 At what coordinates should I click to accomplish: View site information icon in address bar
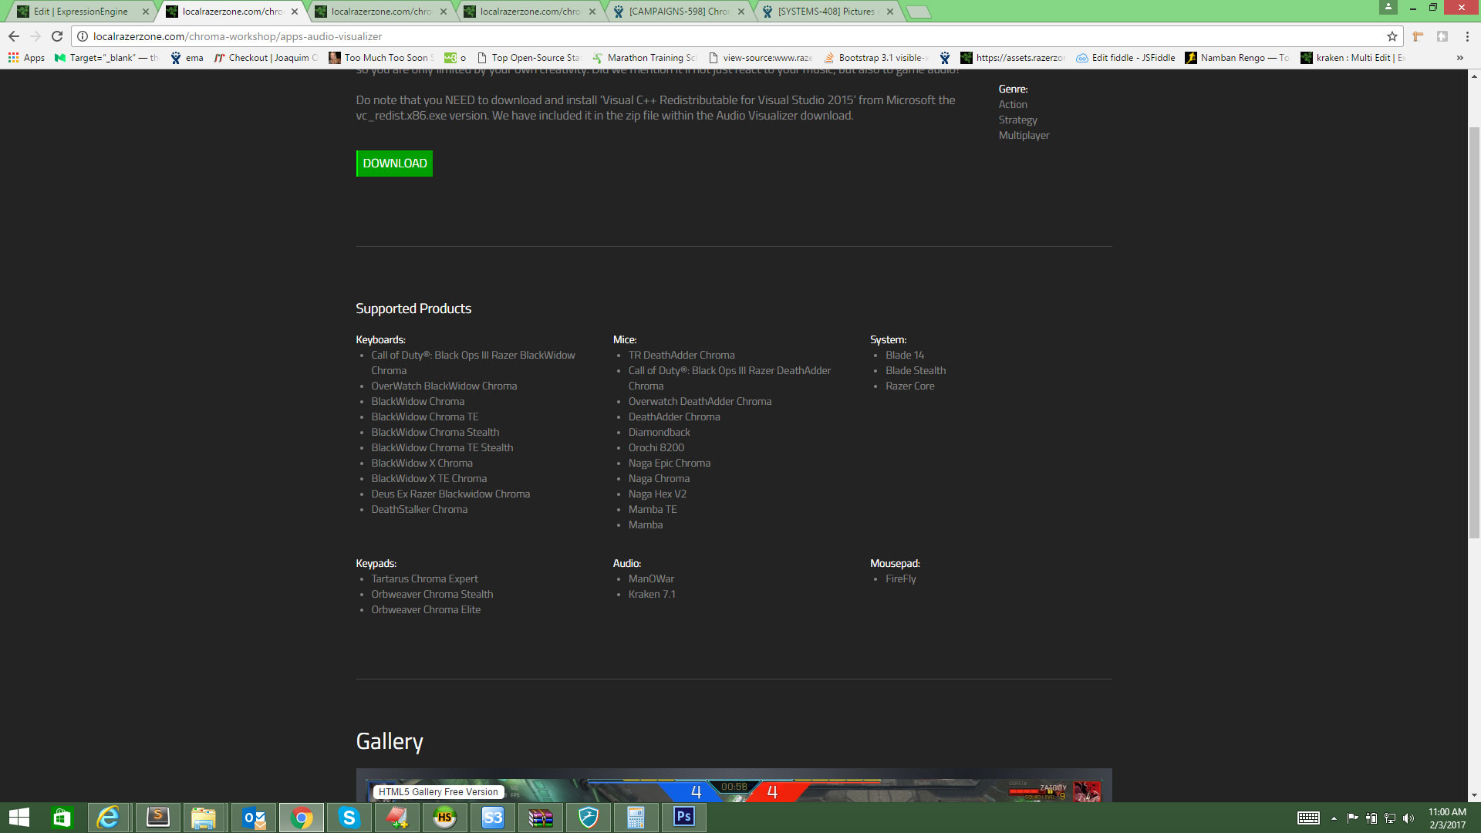(x=83, y=36)
